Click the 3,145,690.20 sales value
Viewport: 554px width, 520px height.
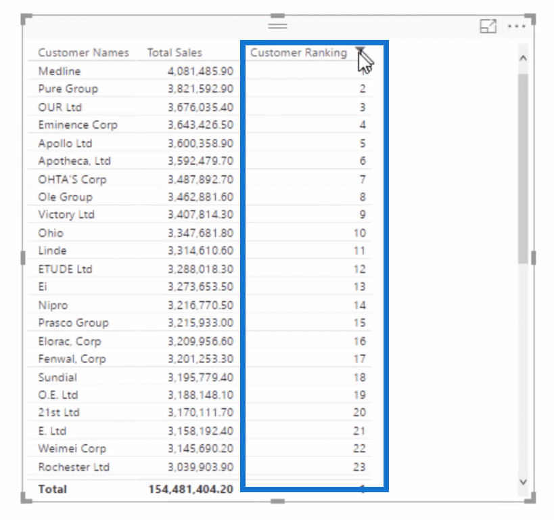[200, 449]
